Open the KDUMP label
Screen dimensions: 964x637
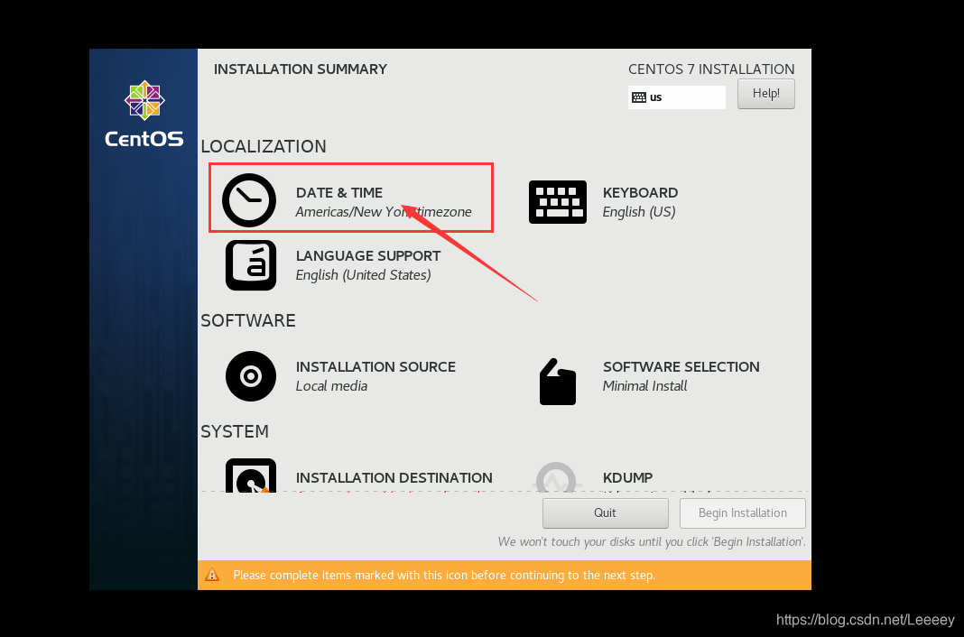click(x=627, y=478)
